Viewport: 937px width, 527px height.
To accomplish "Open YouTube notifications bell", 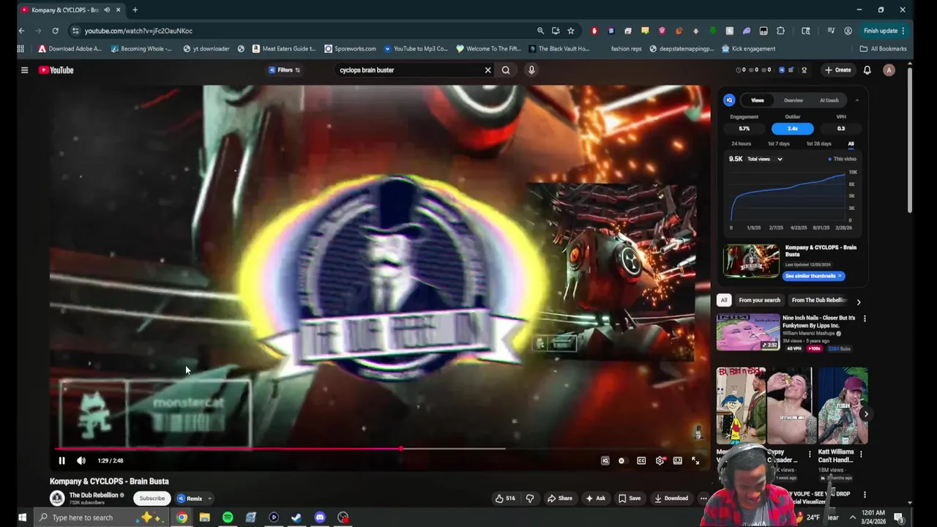I will coord(867,70).
